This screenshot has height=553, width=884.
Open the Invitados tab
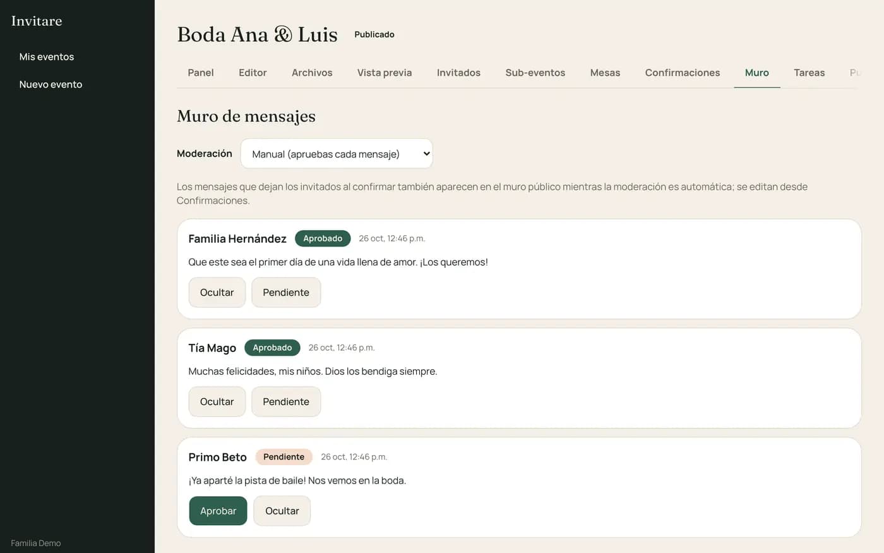point(458,73)
